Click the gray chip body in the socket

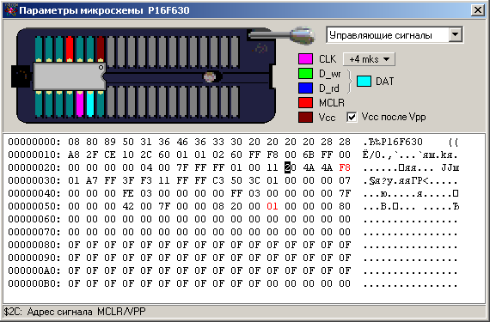pyautogui.click(x=70, y=76)
